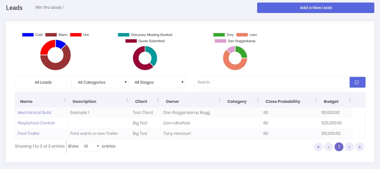The width and height of the screenshot is (380, 169).
Task: Sort table by Description column arrows
Action: [x=127, y=100]
